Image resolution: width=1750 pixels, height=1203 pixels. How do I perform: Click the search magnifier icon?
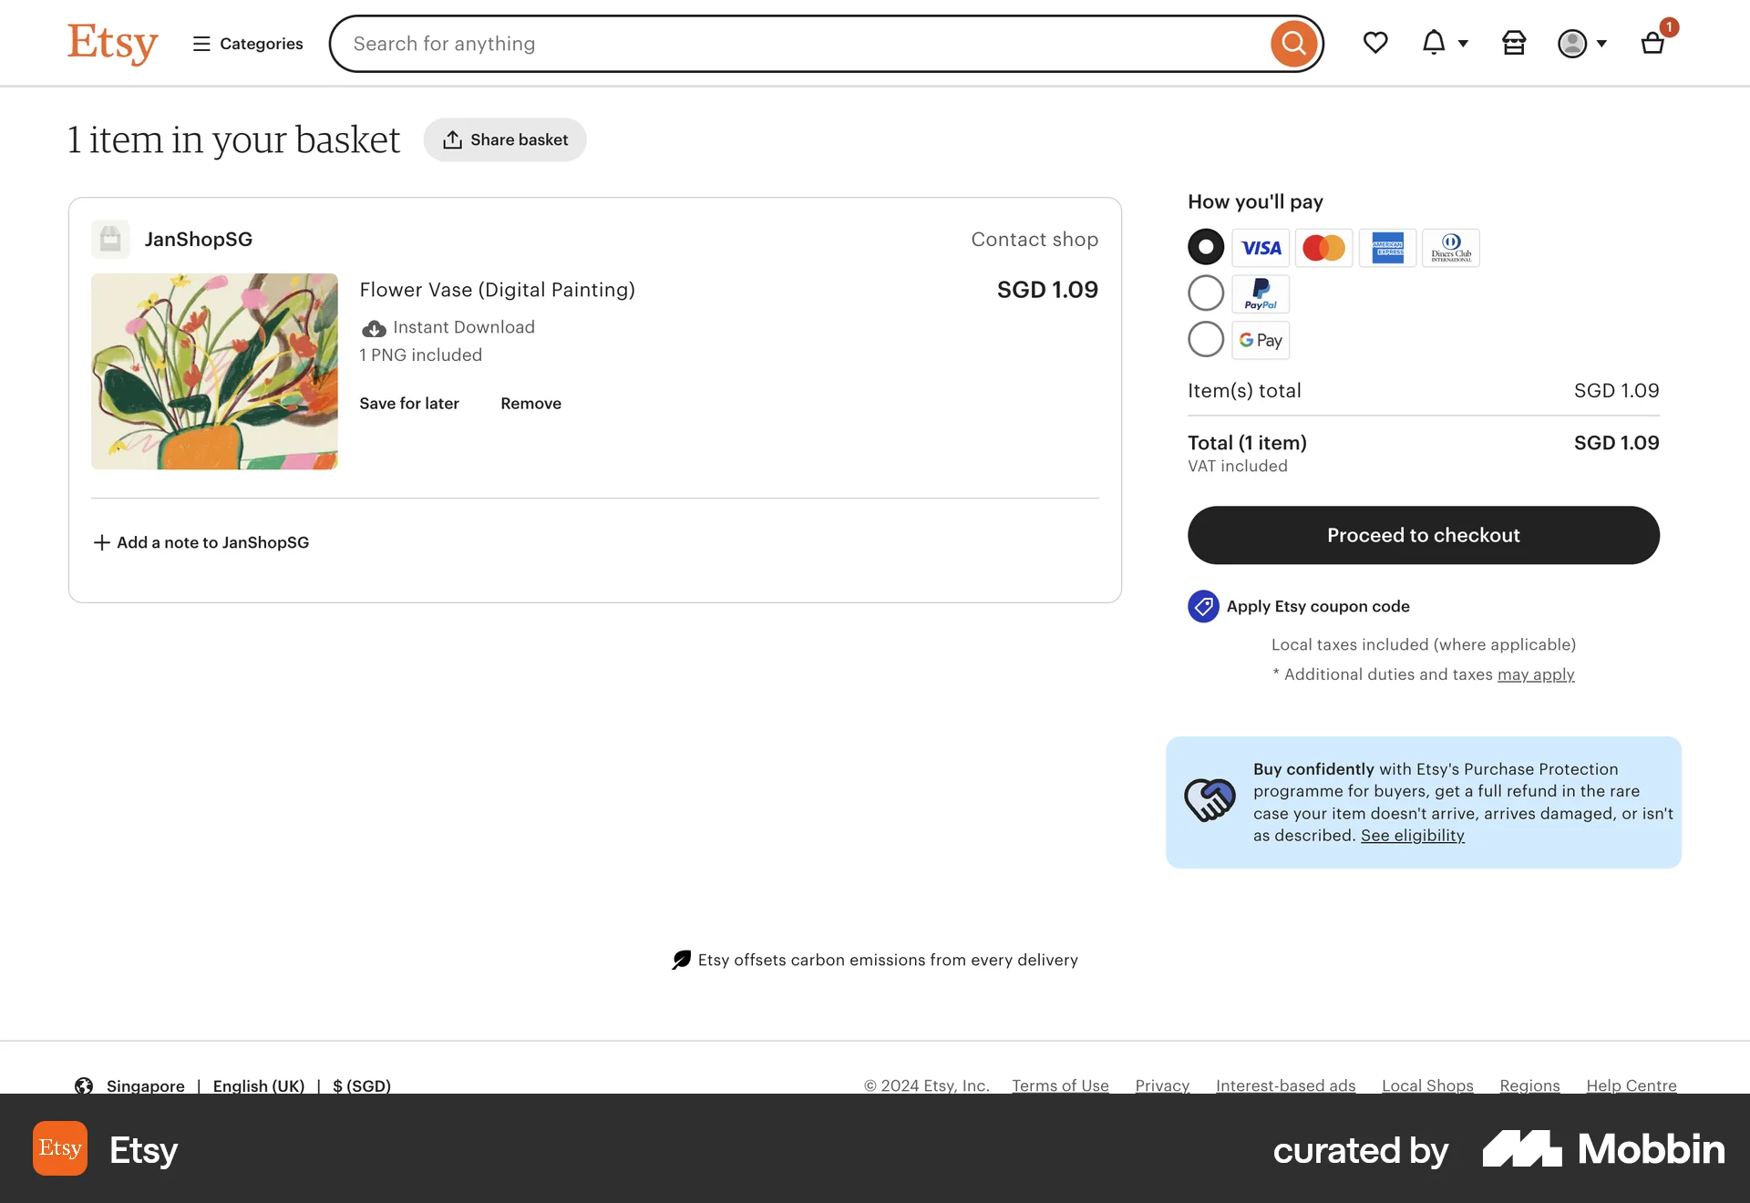click(x=1293, y=43)
